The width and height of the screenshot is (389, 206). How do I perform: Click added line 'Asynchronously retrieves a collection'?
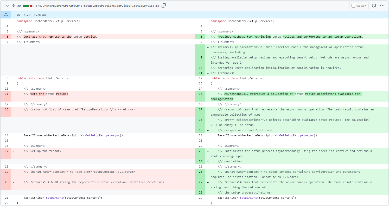[x=297, y=96]
